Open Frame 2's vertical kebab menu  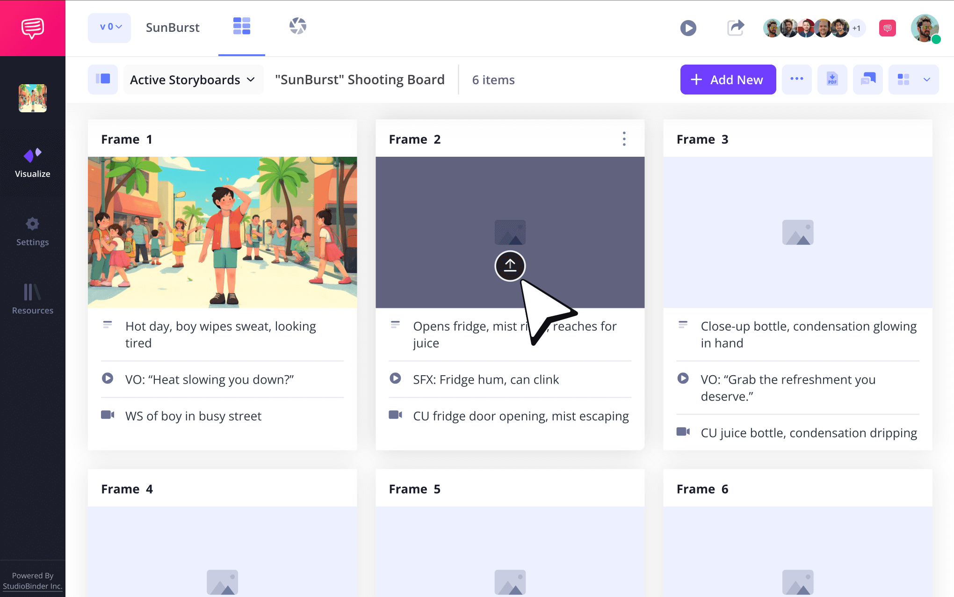pyautogui.click(x=624, y=139)
